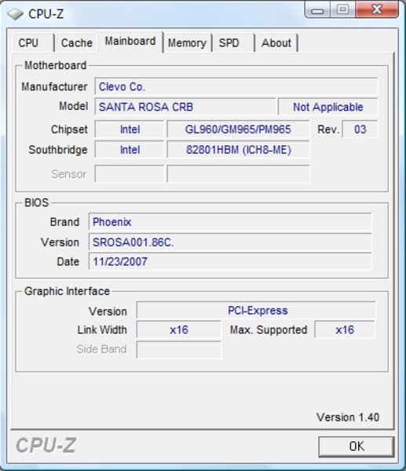The image size is (406, 471).
Task: Click the Chipset label
Action: tap(69, 130)
